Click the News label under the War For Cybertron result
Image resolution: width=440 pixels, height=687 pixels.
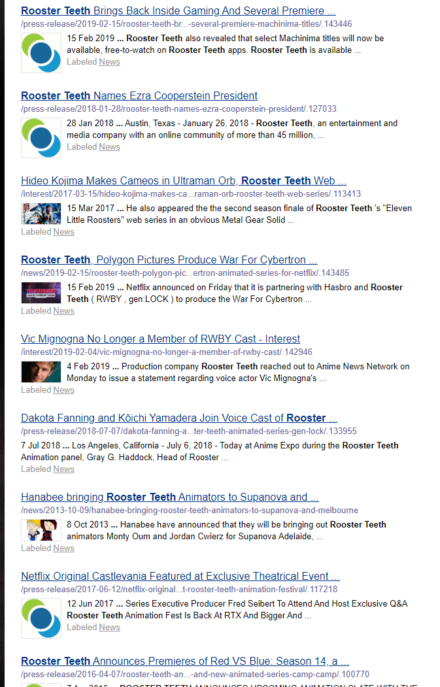click(63, 310)
